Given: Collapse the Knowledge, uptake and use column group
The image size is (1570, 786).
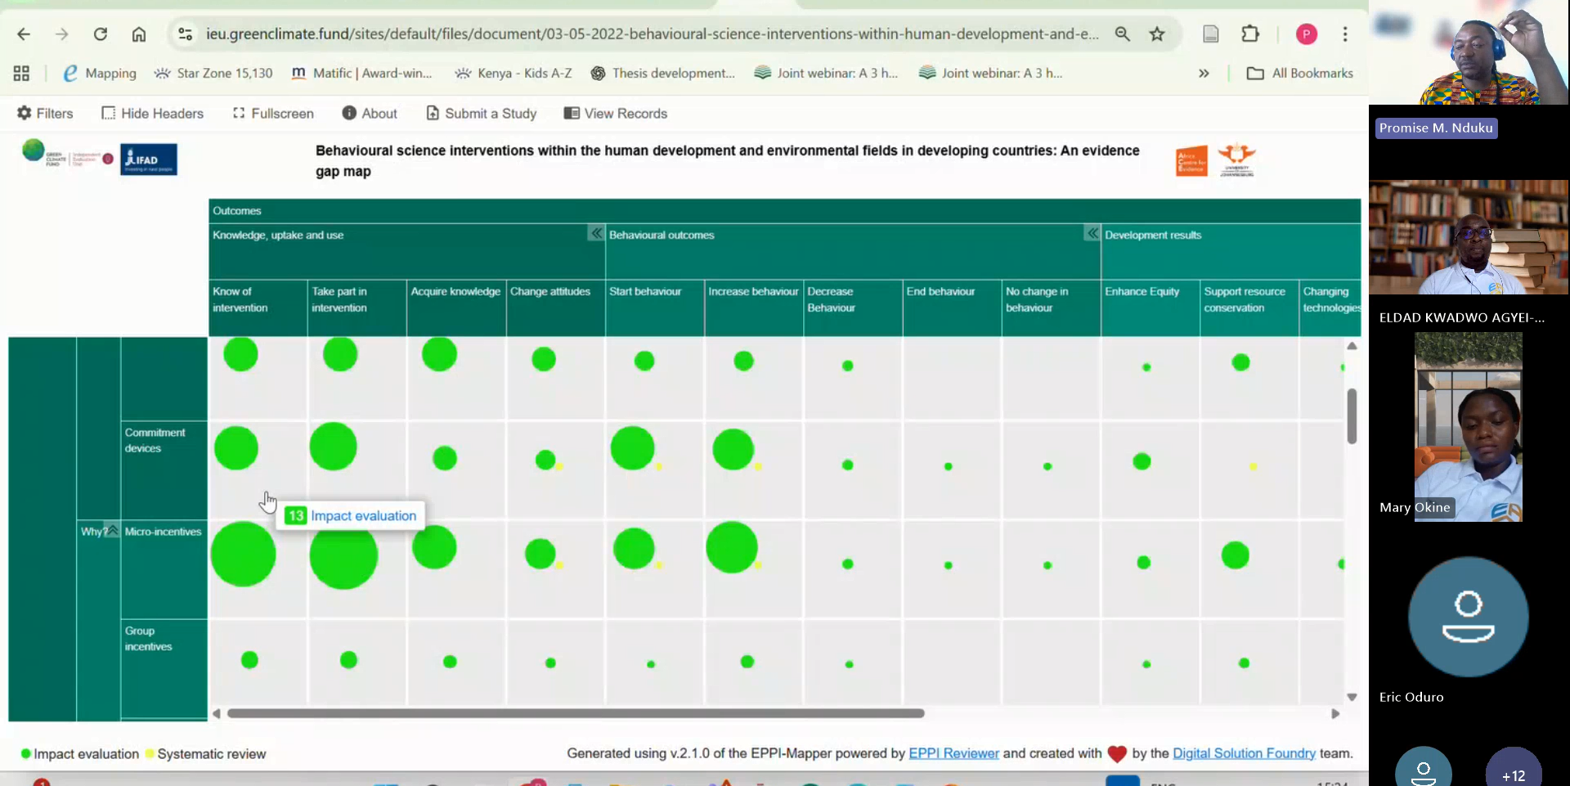Looking at the screenshot, I should [x=597, y=234].
